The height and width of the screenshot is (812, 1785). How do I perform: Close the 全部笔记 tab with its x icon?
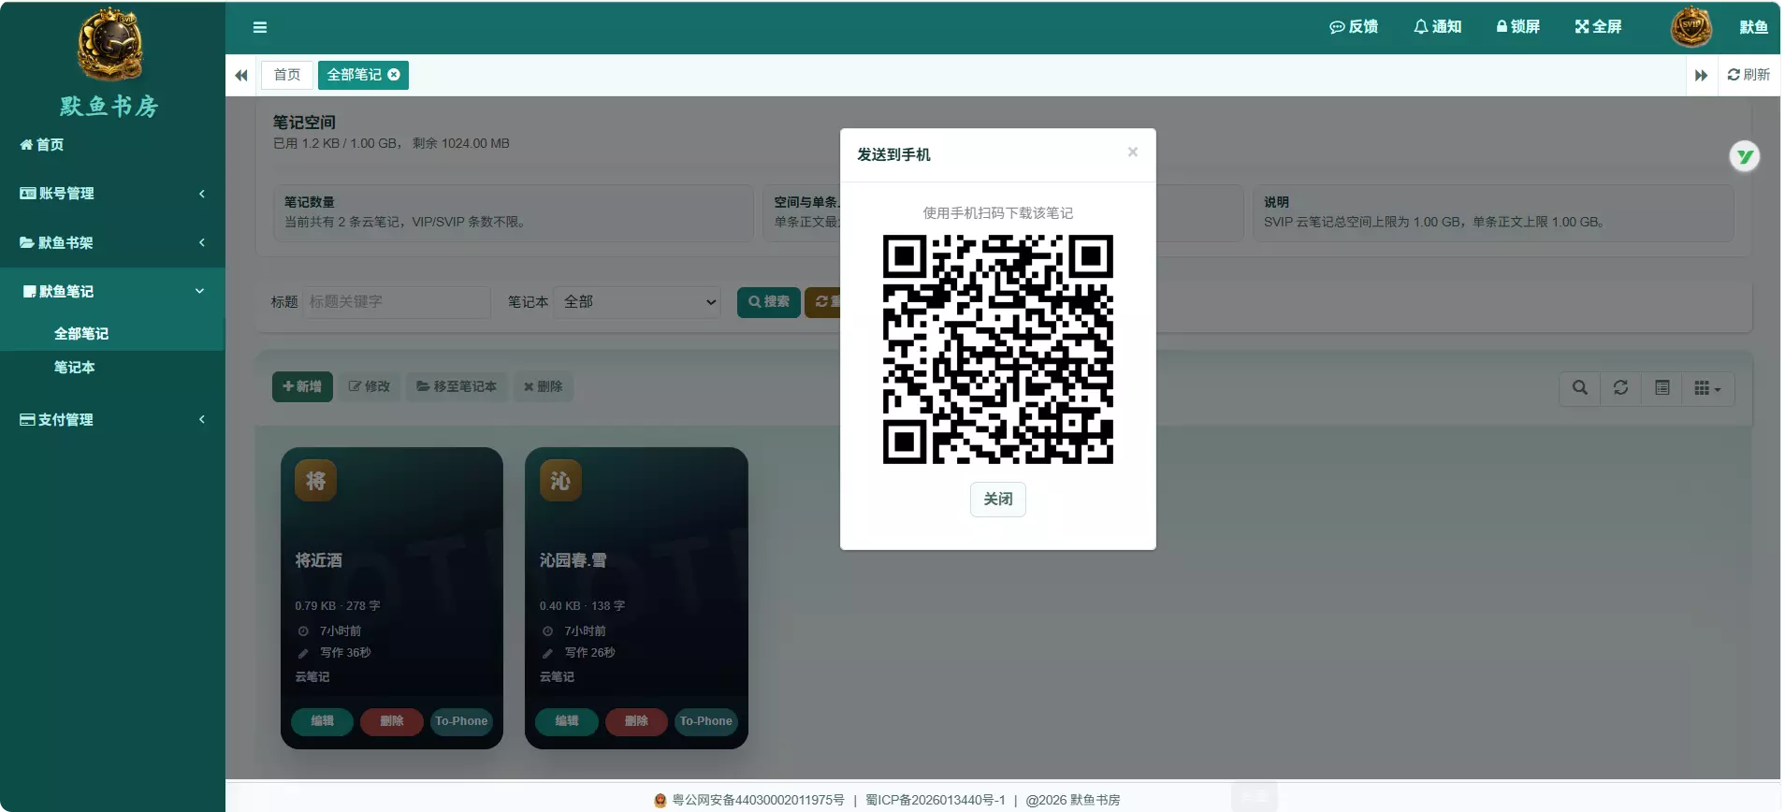(394, 75)
